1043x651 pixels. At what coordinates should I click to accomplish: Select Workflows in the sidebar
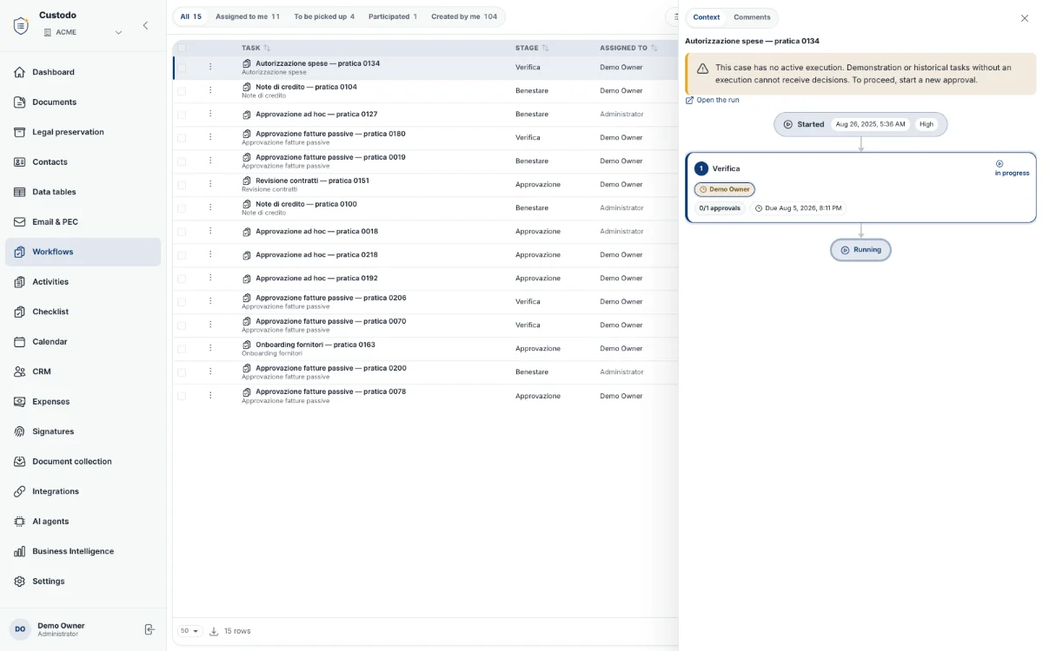click(x=83, y=252)
